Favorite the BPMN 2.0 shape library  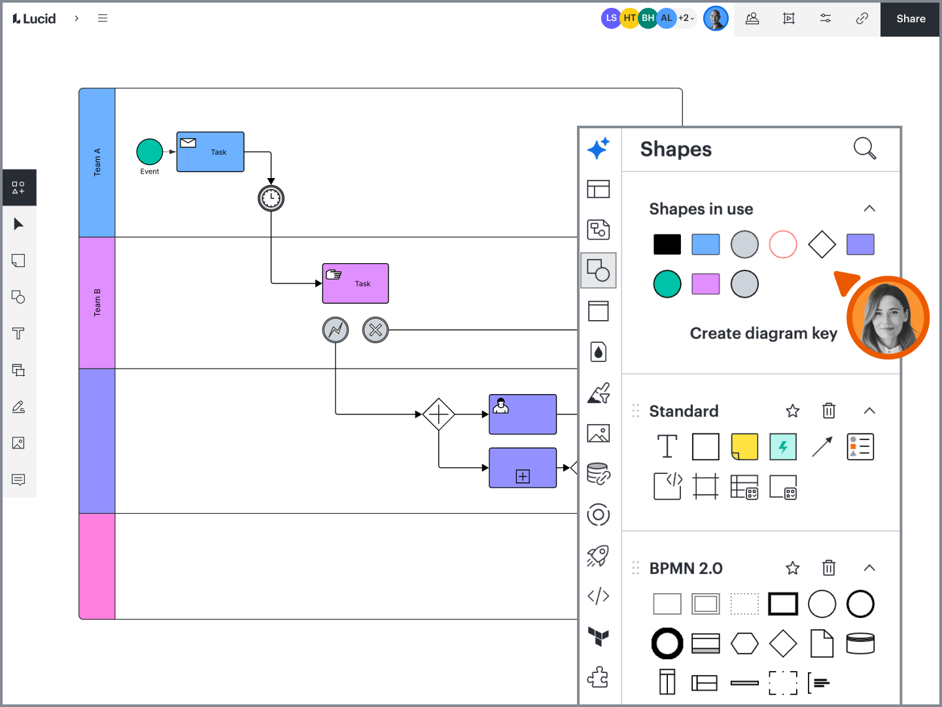point(793,568)
